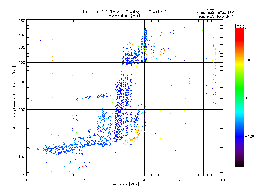262x196 pixels.
Task: Click the x-axis tick label '10'
Action: tap(223, 180)
